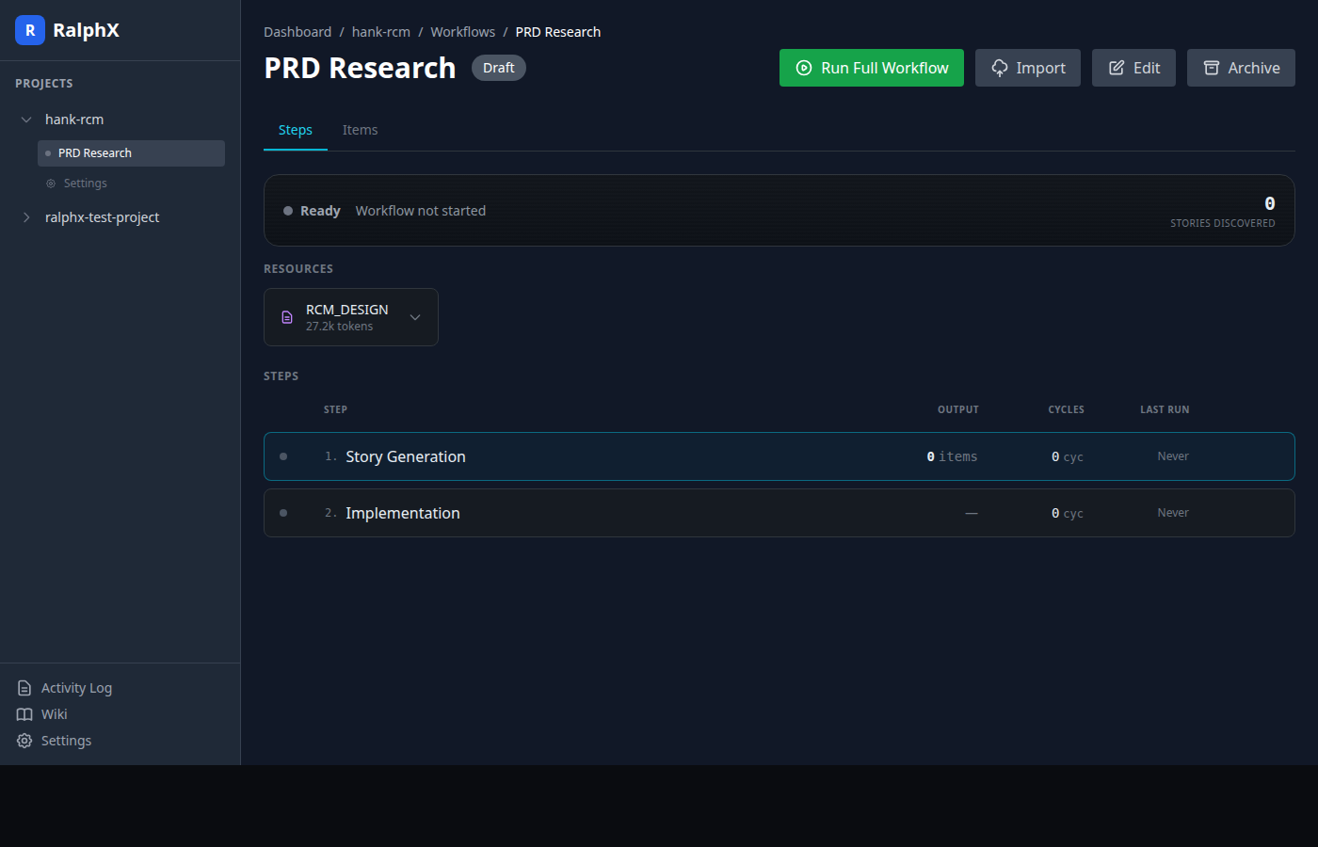Click the hank-rcm project name

pos(74,120)
